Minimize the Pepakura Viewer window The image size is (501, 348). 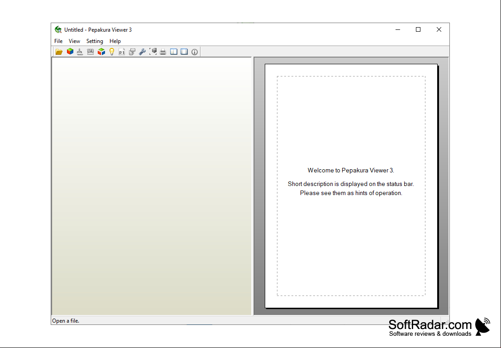(x=398, y=30)
